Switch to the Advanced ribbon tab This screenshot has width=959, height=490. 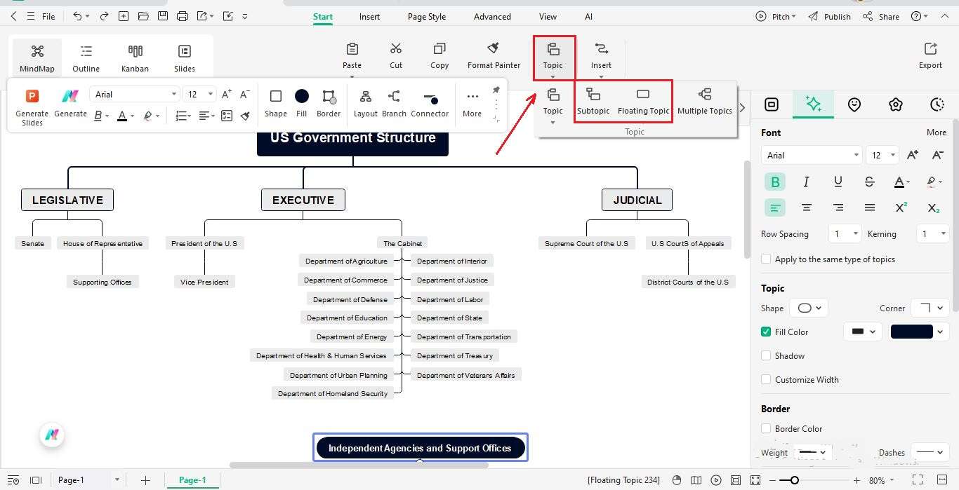coord(491,16)
